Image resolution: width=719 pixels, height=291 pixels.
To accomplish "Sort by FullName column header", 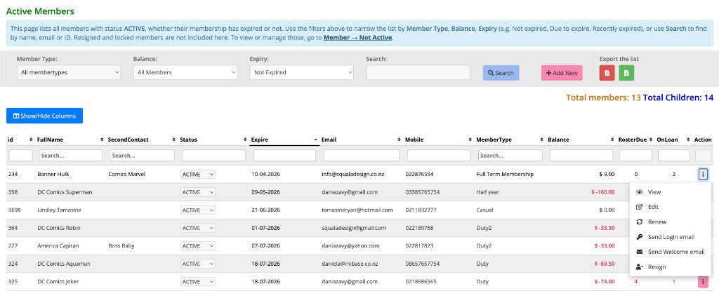I will (51, 140).
